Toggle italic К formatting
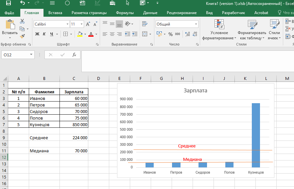The height and width of the screenshot is (189, 294). click(x=44, y=34)
